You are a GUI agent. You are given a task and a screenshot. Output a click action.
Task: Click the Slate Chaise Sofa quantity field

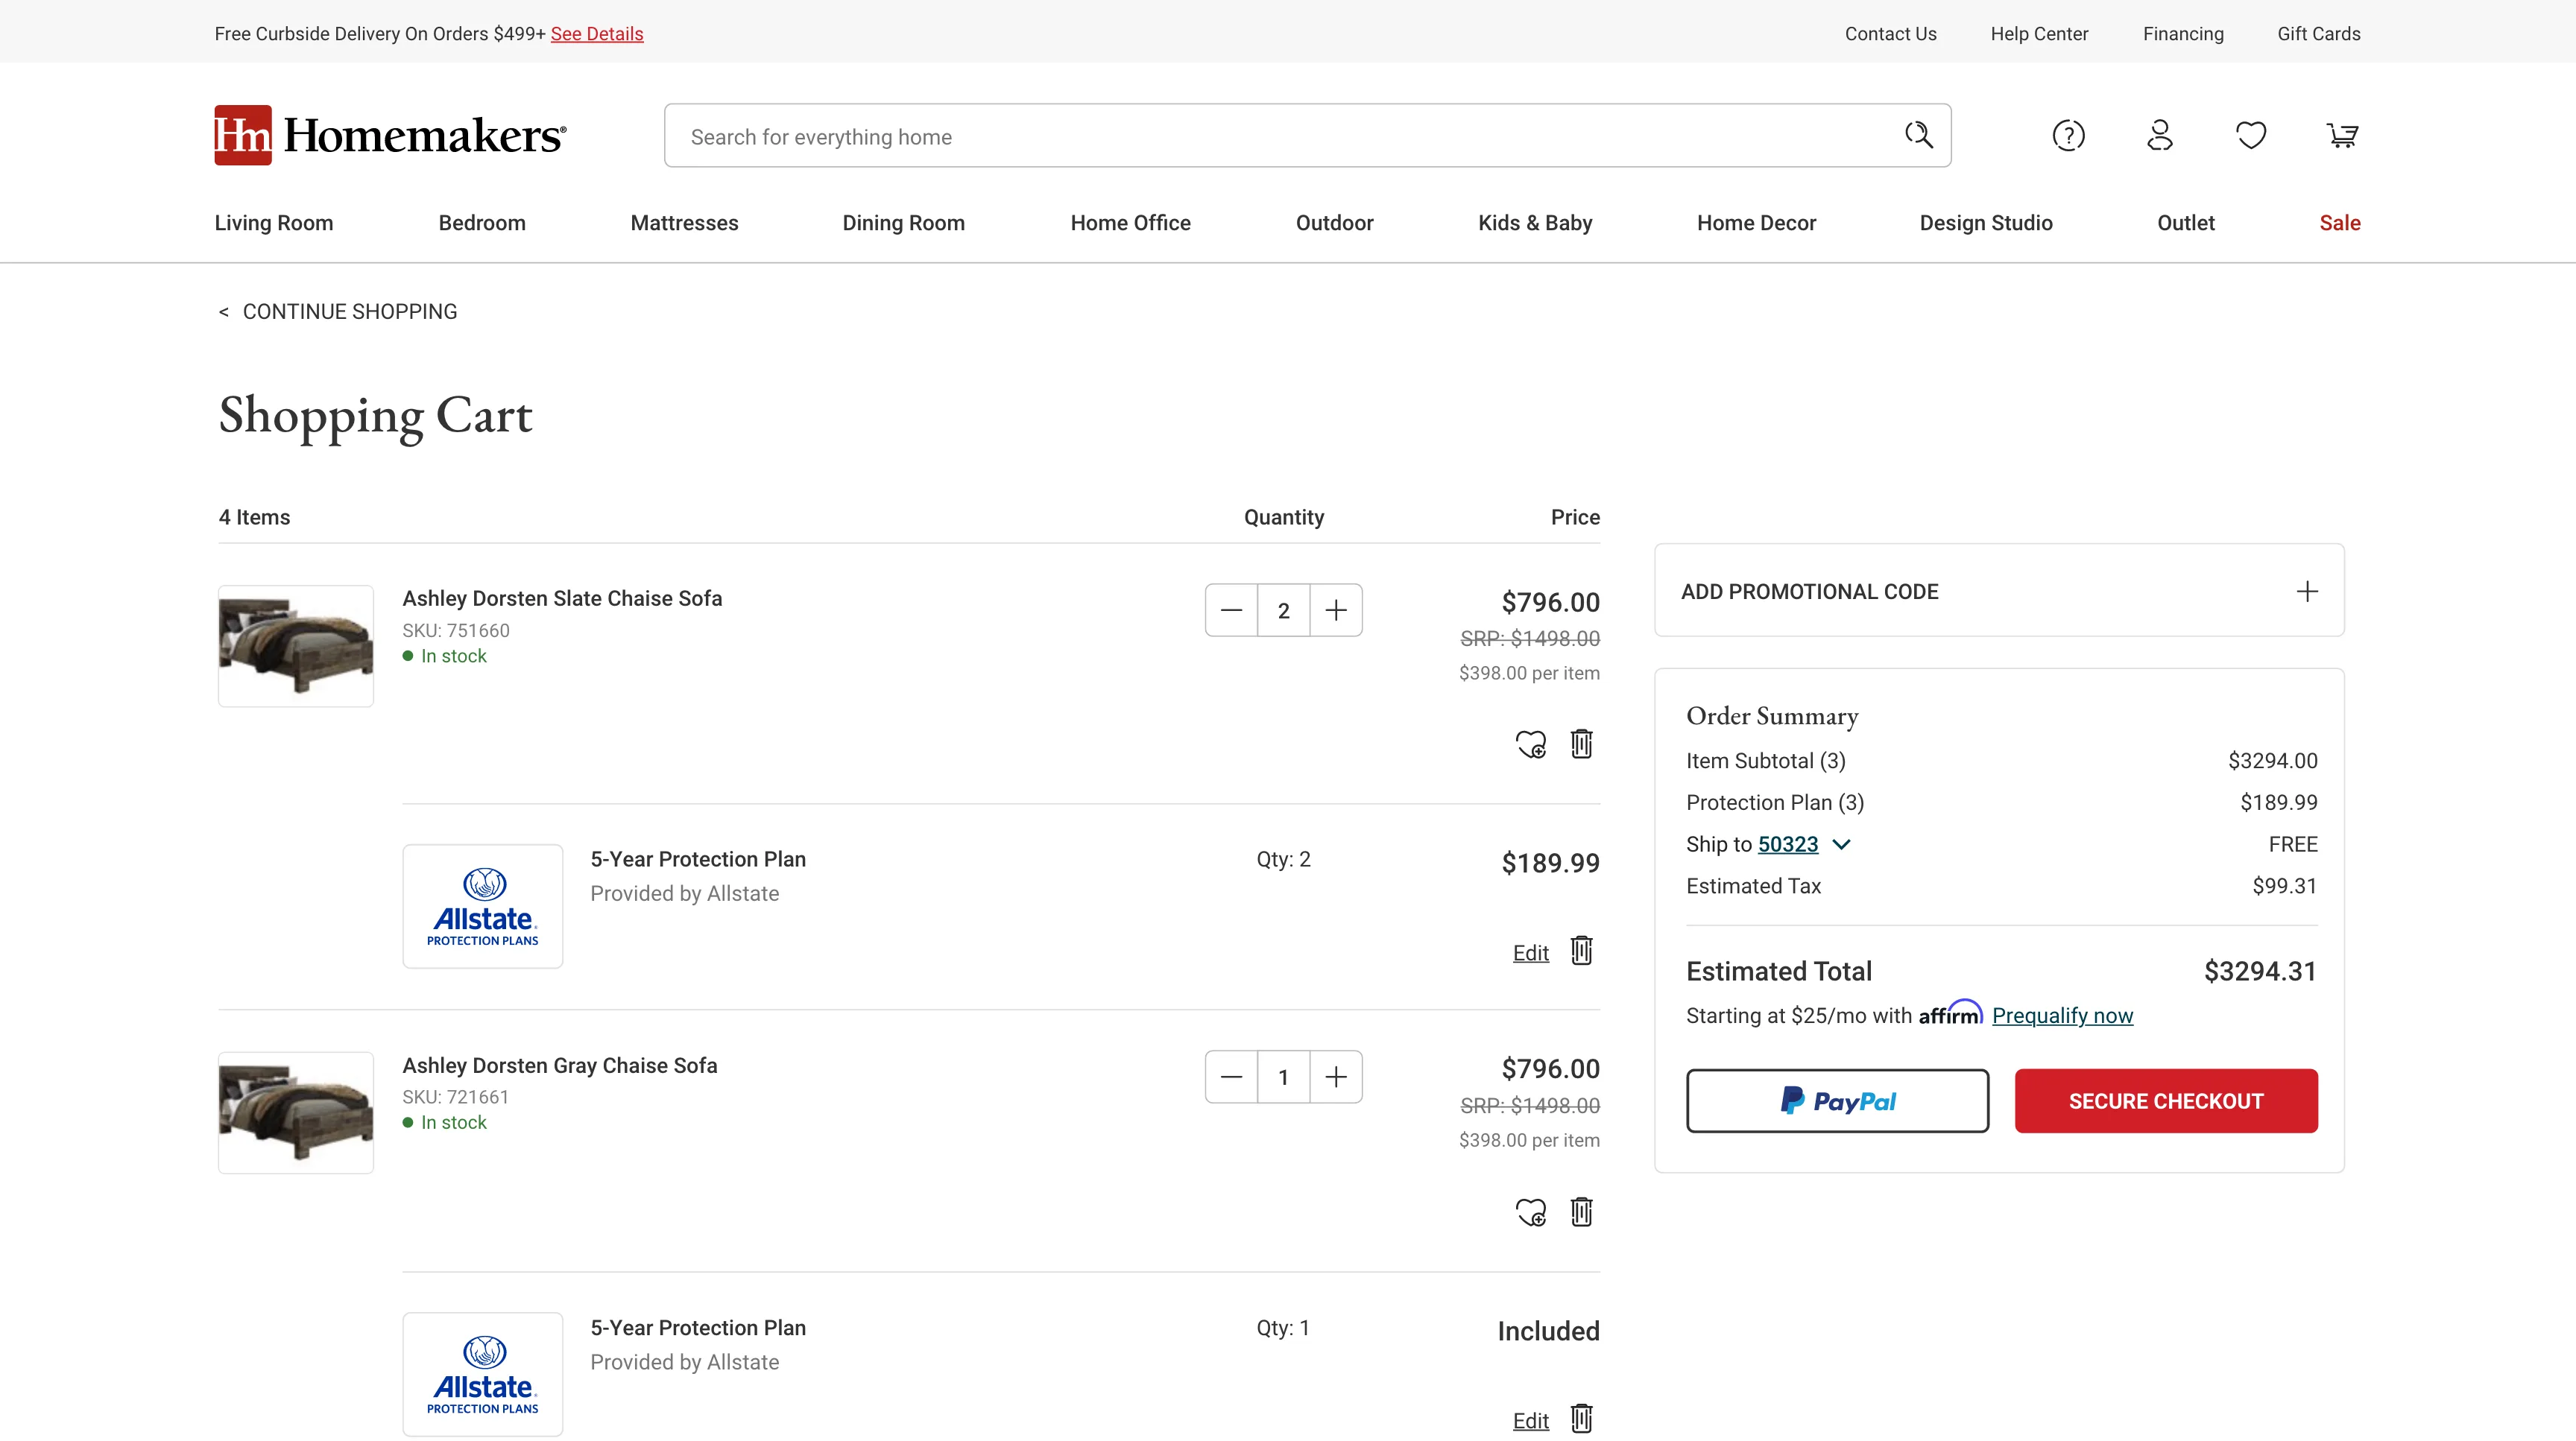(1284, 610)
